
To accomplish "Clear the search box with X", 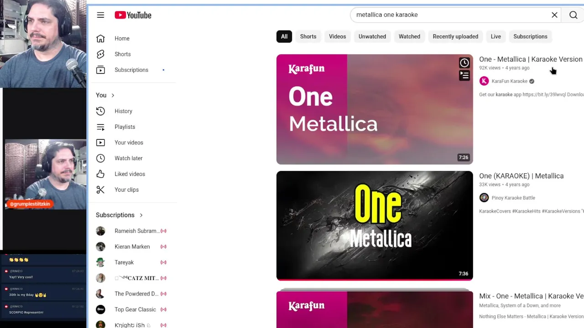I will pyautogui.click(x=554, y=15).
